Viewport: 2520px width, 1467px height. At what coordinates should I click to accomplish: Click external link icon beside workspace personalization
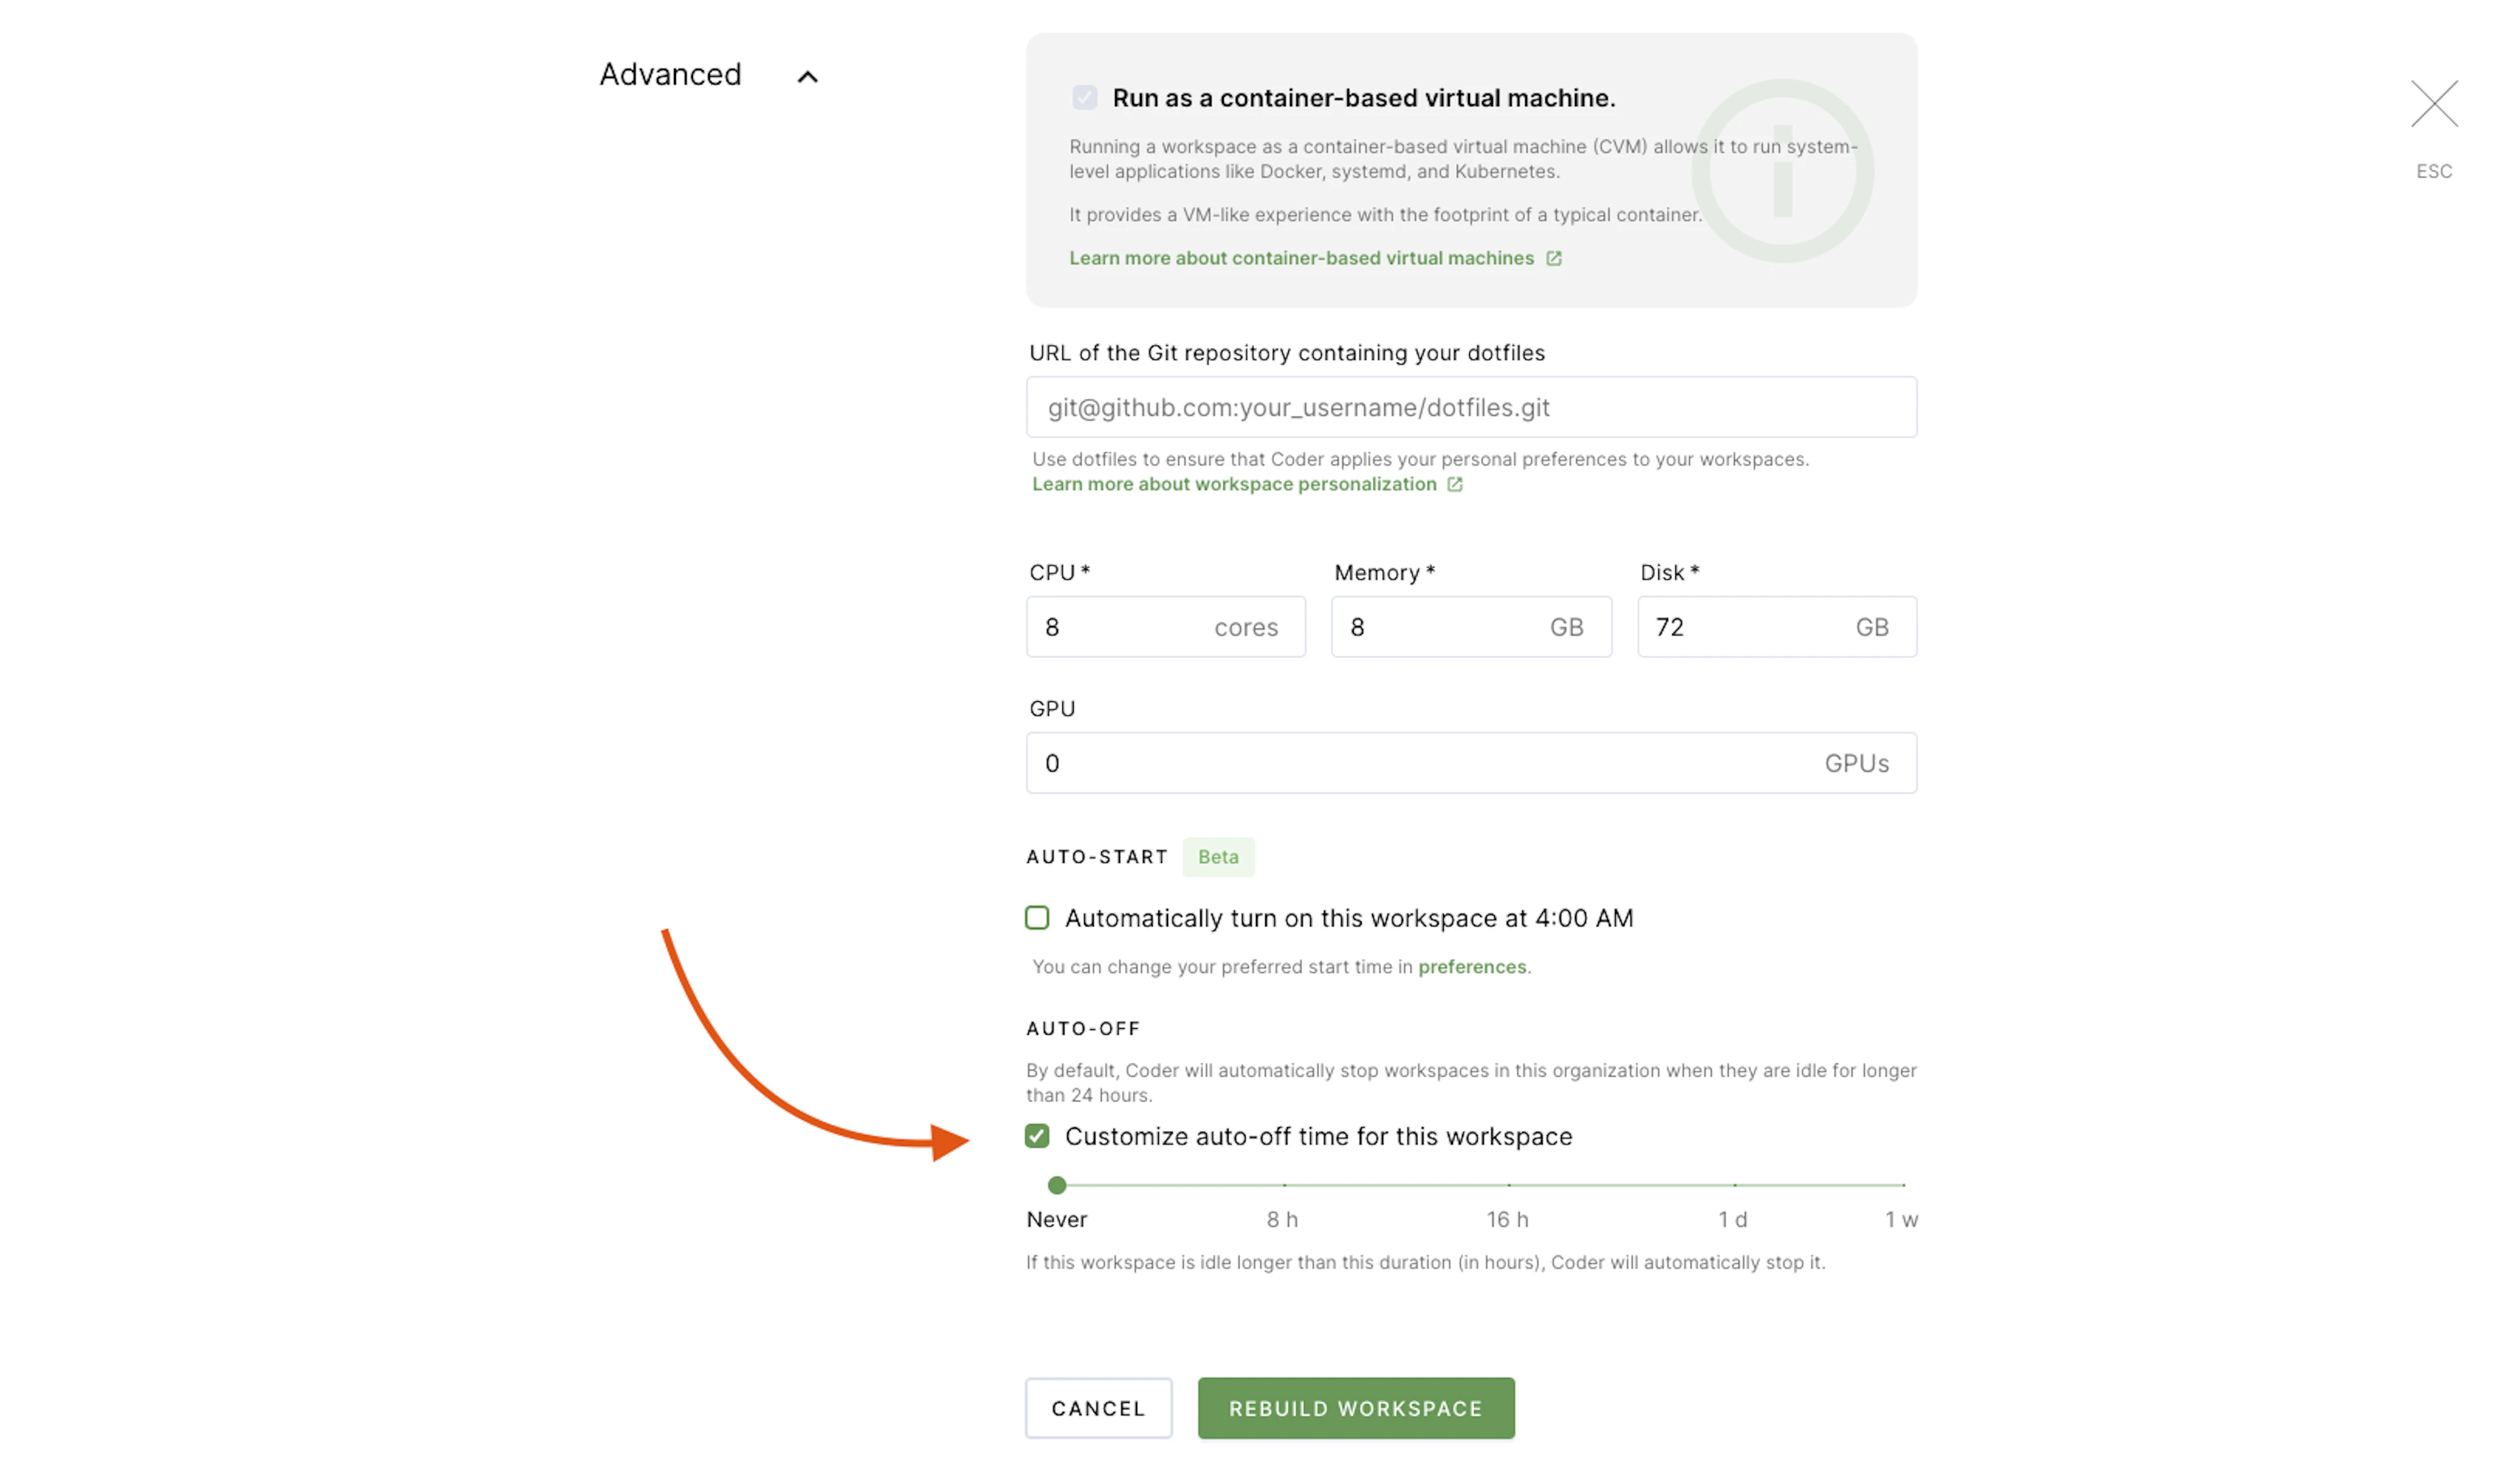click(1454, 484)
